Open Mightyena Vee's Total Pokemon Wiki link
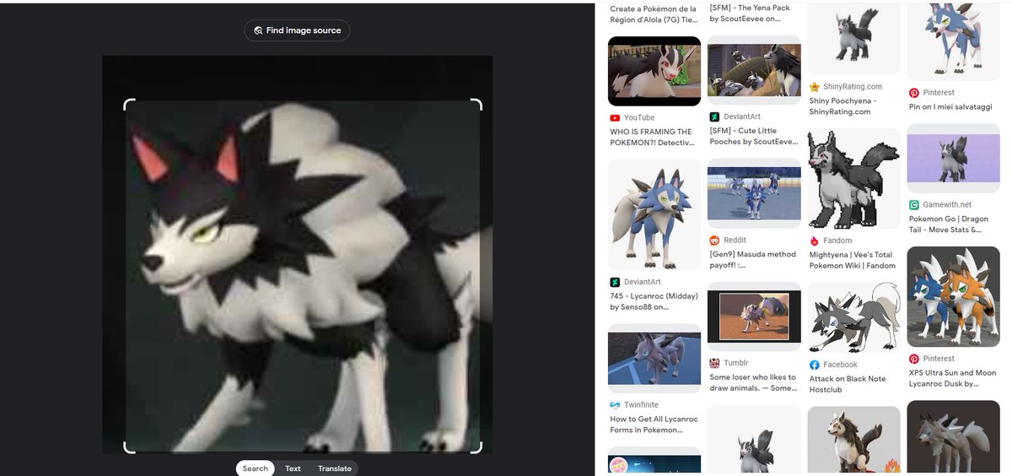Image resolution: width=1012 pixels, height=476 pixels. pyautogui.click(x=853, y=260)
